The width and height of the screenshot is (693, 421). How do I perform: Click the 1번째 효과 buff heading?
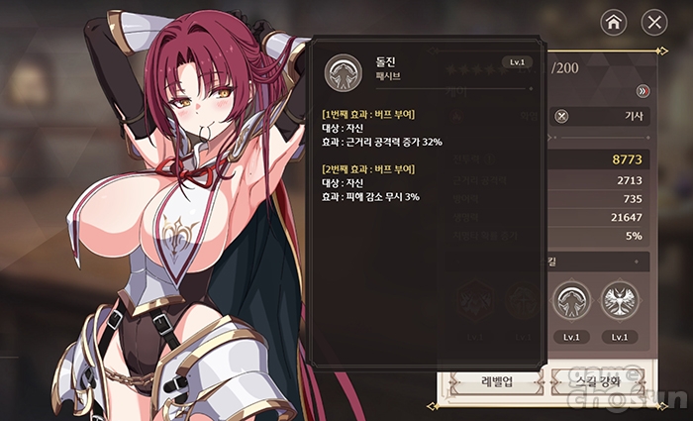368,115
